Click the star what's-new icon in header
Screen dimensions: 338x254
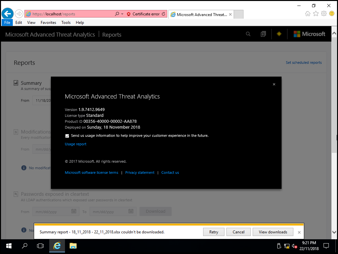point(279,34)
